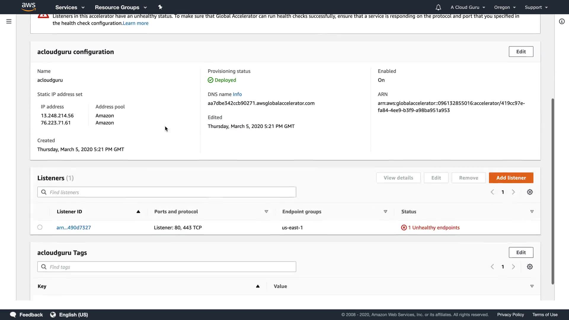Image resolution: width=569 pixels, height=320 pixels.
Task: Open the Support menu
Action: pyautogui.click(x=536, y=7)
